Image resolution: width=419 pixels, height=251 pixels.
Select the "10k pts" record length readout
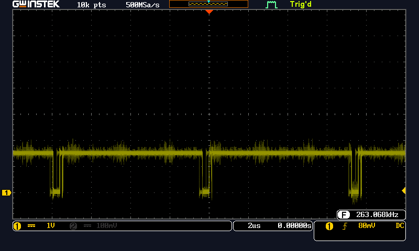(x=91, y=5)
